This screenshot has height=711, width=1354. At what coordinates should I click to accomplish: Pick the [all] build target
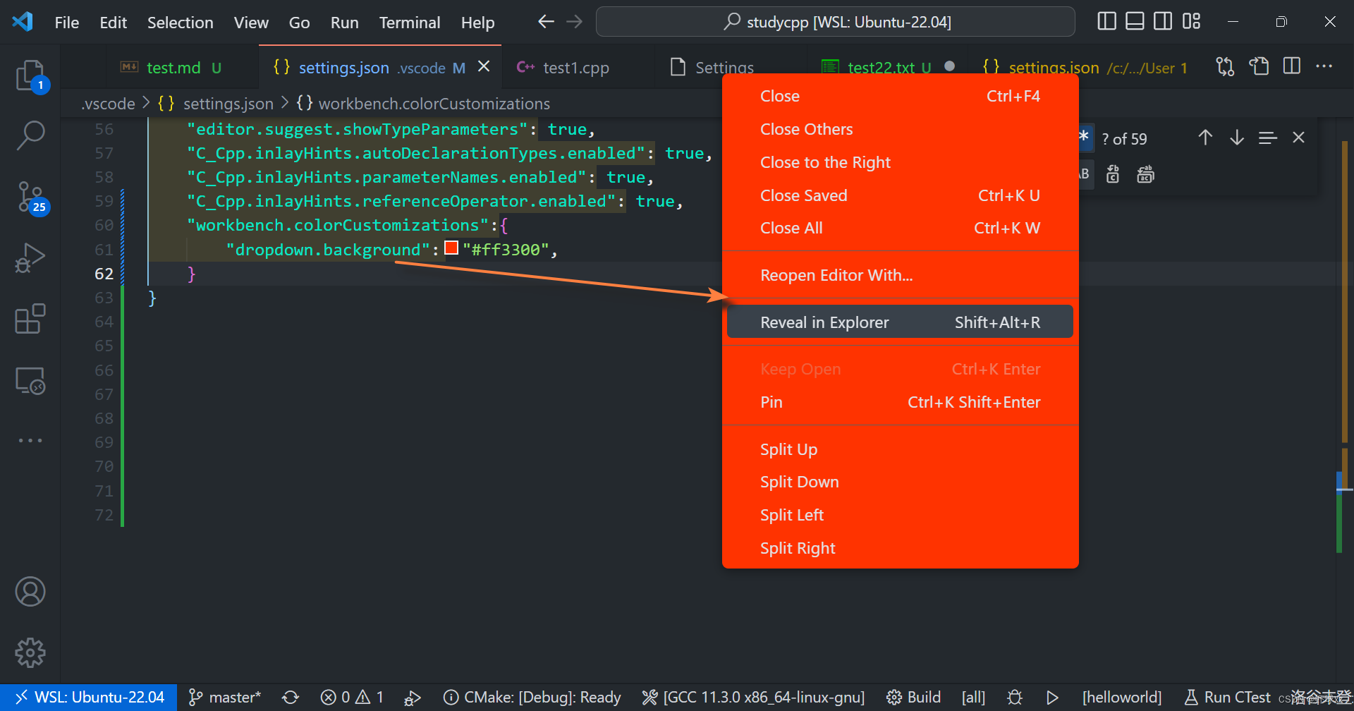973,698
